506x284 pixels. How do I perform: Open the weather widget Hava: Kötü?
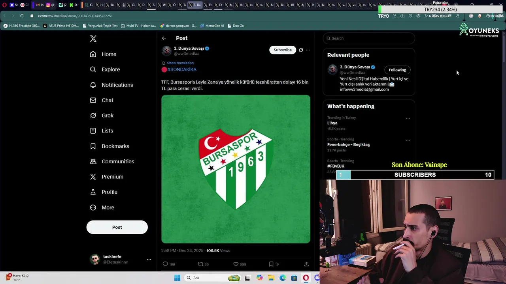click(x=18, y=278)
